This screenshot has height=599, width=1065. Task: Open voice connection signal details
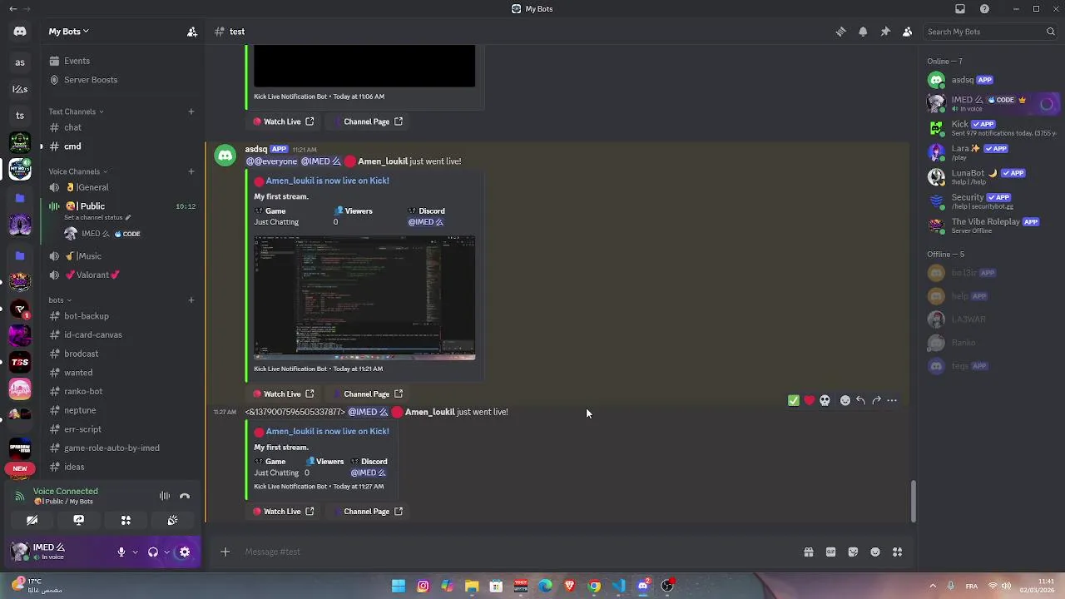pos(20,497)
